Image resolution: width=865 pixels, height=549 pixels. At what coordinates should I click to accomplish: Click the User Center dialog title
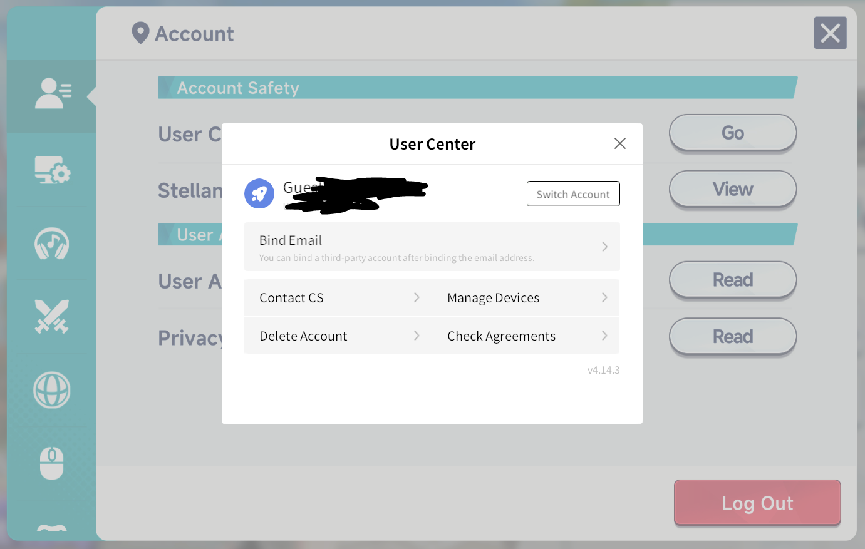(x=432, y=145)
